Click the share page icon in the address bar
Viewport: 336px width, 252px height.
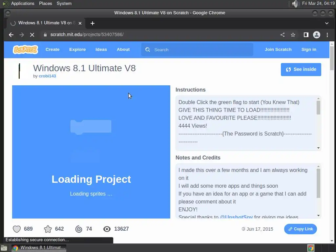tap(283, 35)
